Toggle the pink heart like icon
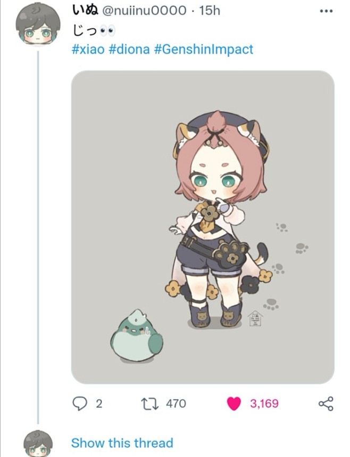 pos(234,404)
